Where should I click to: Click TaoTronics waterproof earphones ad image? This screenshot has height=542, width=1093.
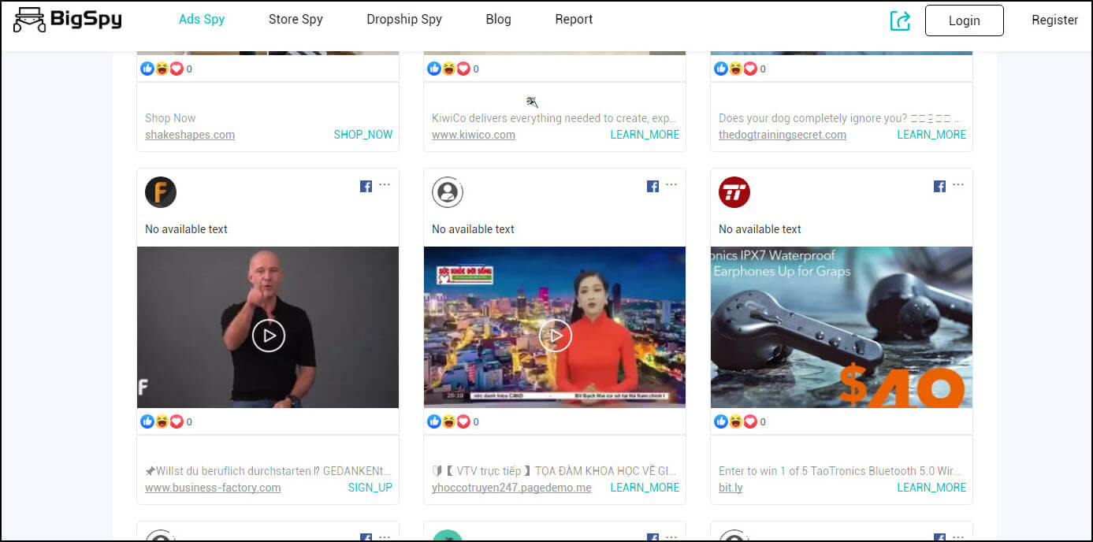tap(842, 327)
